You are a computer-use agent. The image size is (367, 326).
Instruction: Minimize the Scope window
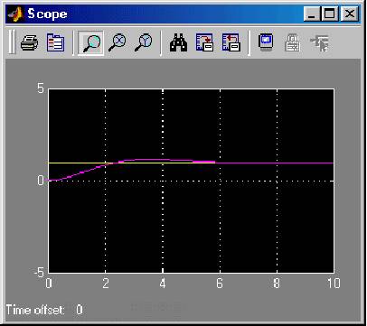(312, 14)
